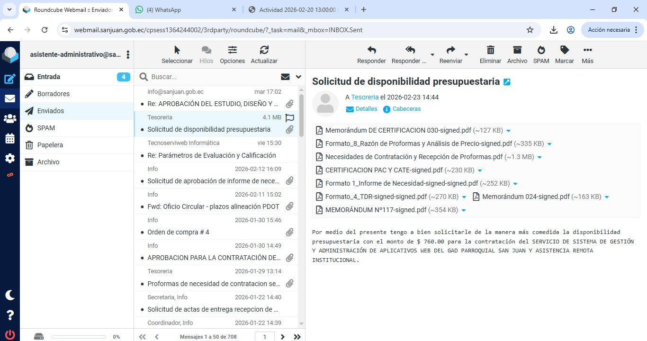This screenshot has width=647, height=341.
Task: Mark message as SPAM with flame icon
Action: pos(541,51)
